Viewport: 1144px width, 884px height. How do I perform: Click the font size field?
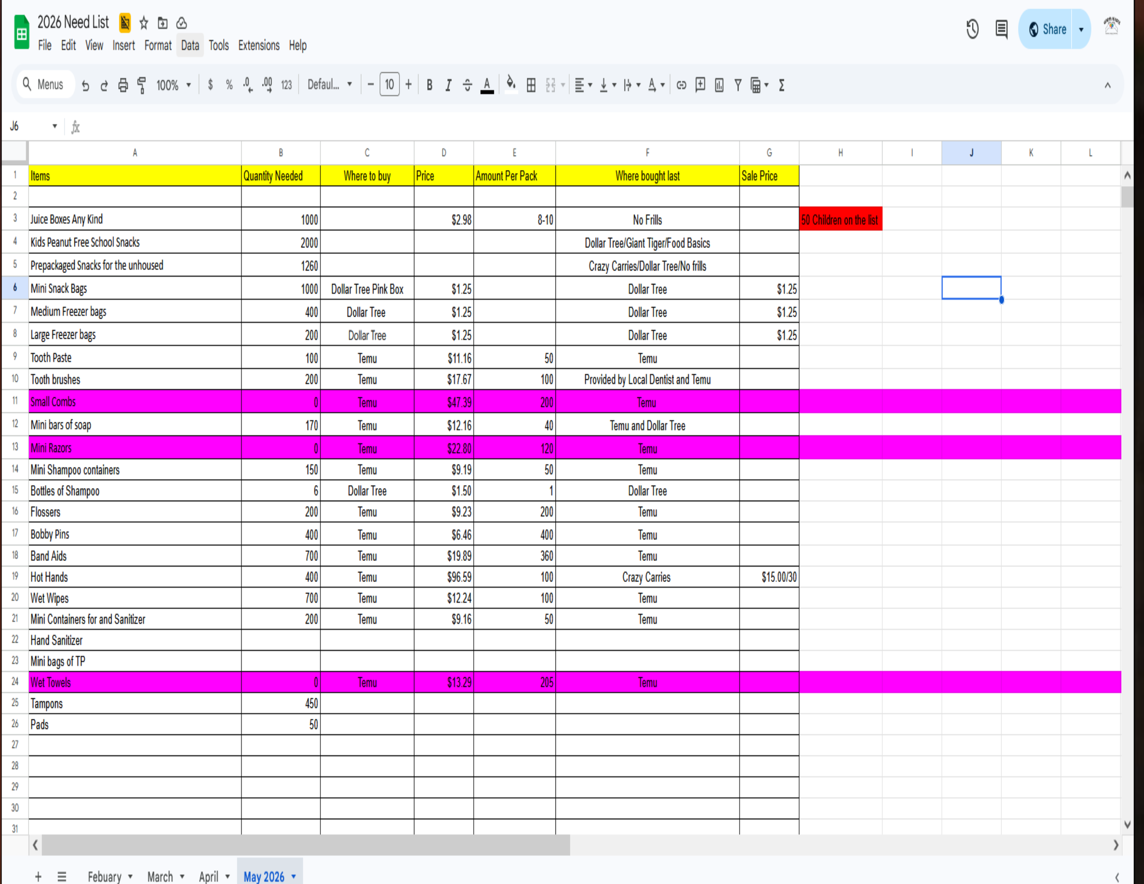[390, 84]
